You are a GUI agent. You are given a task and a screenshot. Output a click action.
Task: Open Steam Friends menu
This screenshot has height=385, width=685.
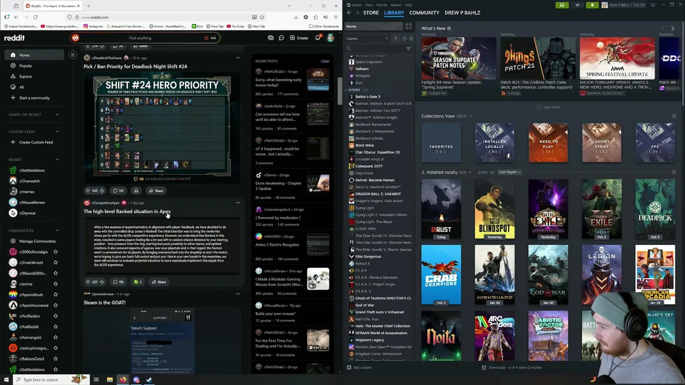coord(382,5)
